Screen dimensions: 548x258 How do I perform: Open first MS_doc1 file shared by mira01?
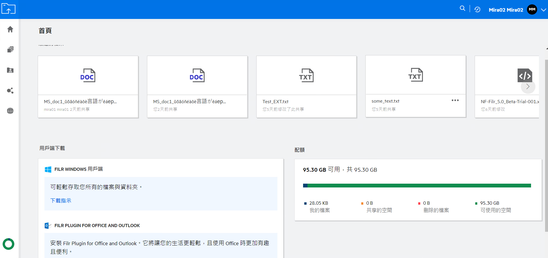pos(88,87)
